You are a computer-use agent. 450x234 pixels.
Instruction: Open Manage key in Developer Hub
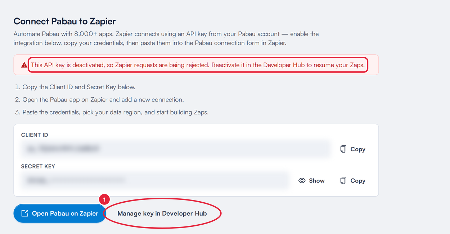tap(162, 213)
